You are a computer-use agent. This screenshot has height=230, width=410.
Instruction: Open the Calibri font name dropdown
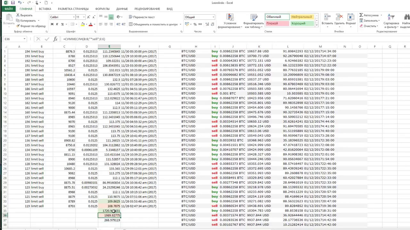[x=74, y=17]
